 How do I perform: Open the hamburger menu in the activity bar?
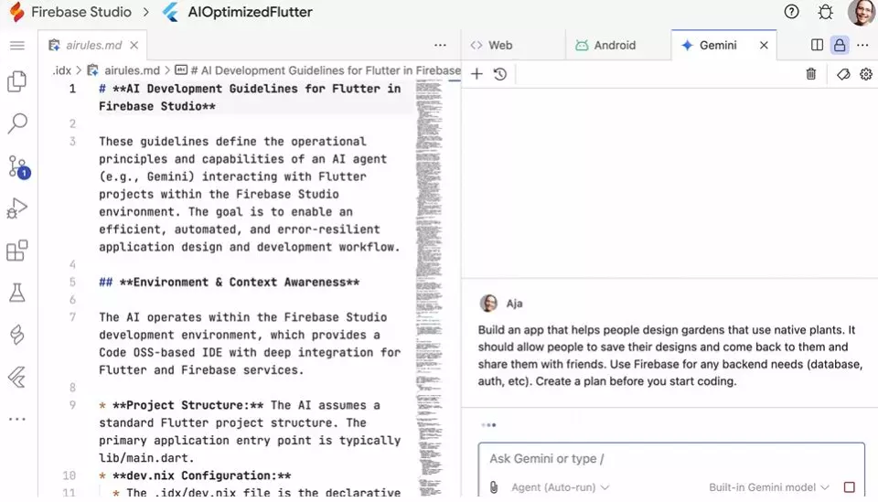click(x=17, y=46)
